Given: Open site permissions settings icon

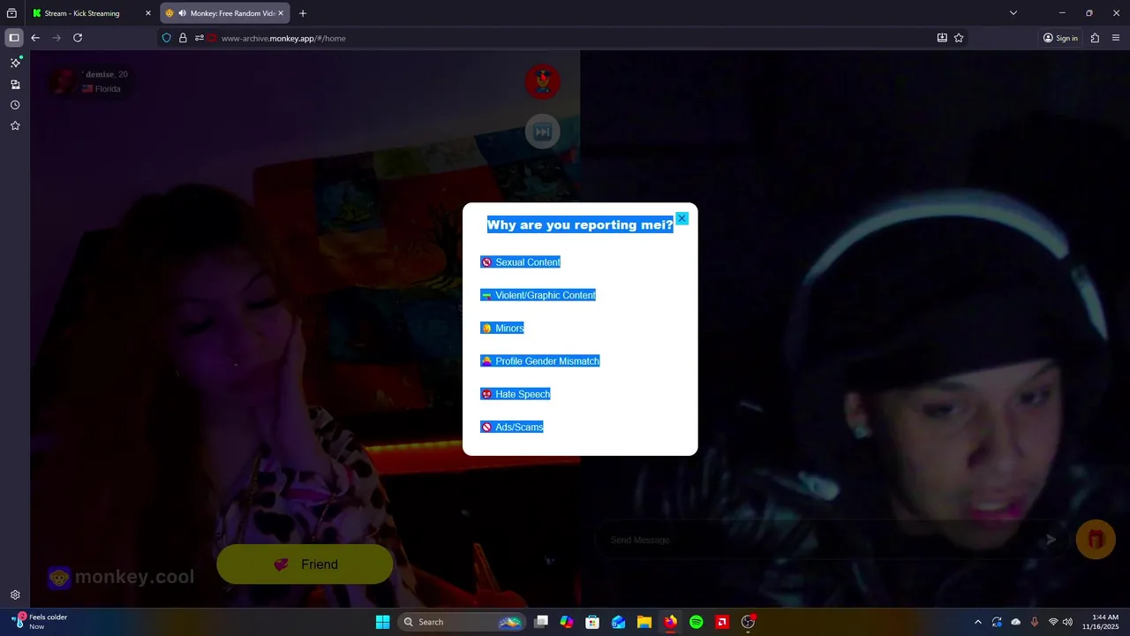Looking at the screenshot, I should (200, 38).
